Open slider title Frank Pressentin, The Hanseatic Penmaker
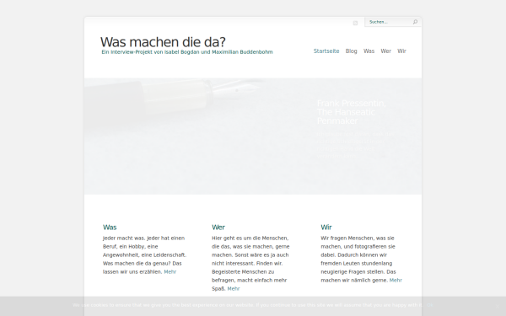Viewport: 506px width, 316px height. click(x=351, y=112)
